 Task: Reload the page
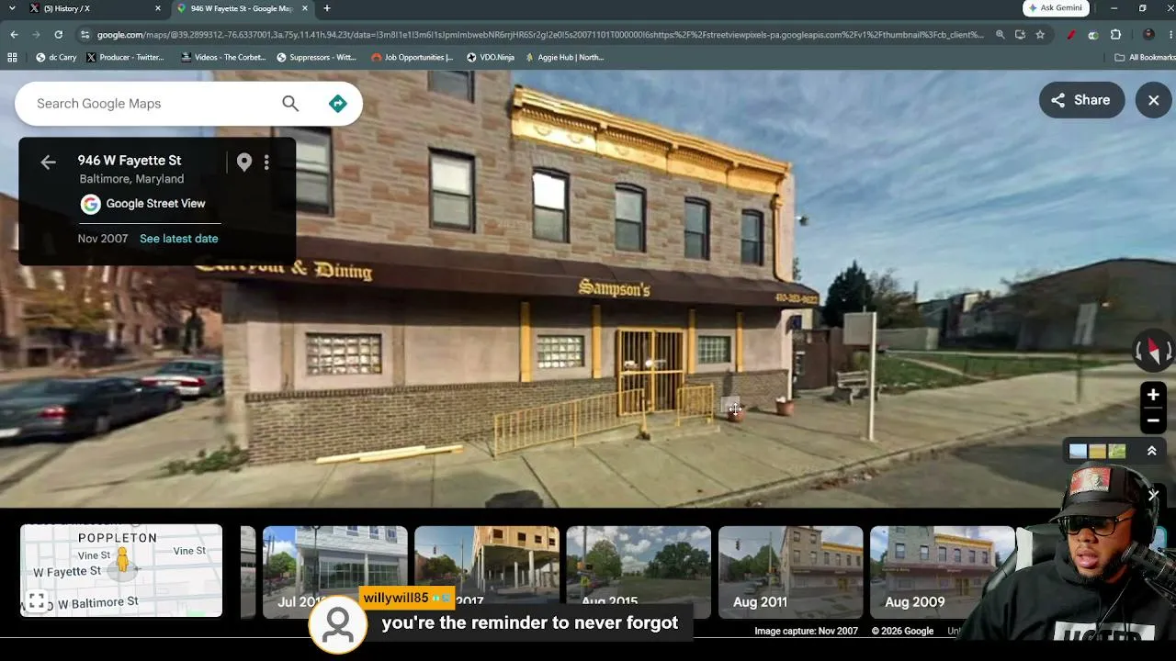pos(58,35)
